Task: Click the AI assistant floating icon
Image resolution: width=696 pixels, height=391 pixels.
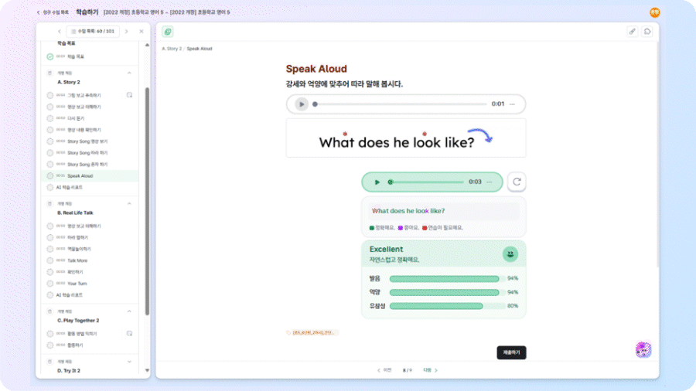Action: tap(643, 349)
